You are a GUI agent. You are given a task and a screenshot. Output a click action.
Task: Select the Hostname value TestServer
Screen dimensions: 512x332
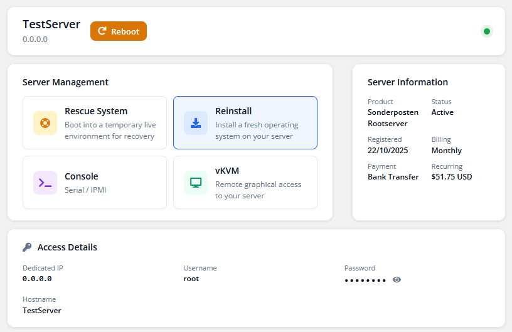[42, 311]
